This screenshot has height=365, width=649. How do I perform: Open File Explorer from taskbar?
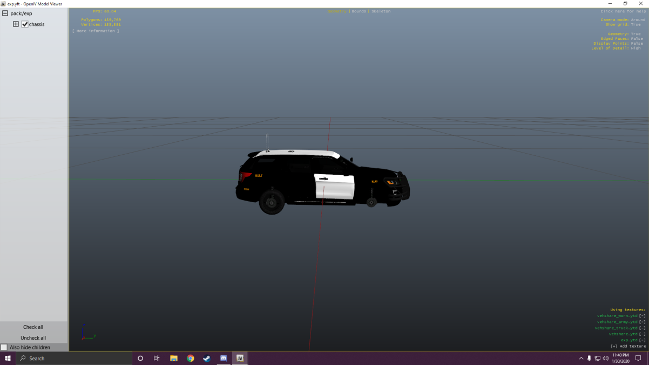tap(173, 358)
